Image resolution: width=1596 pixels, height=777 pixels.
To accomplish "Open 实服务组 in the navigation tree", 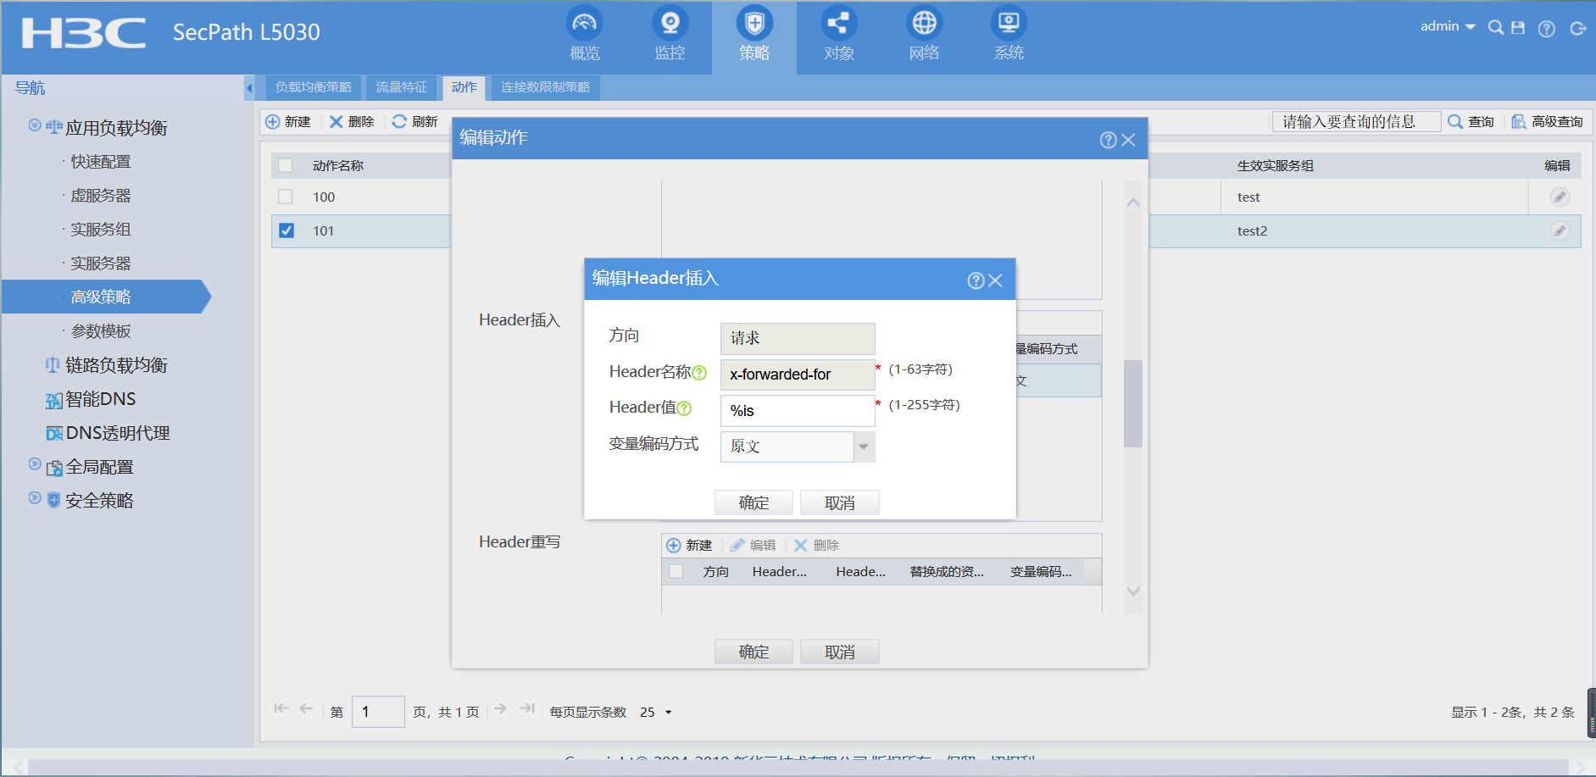I will [101, 230].
